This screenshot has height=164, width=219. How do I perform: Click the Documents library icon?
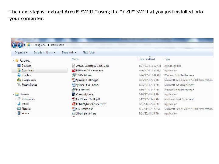(19, 99)
